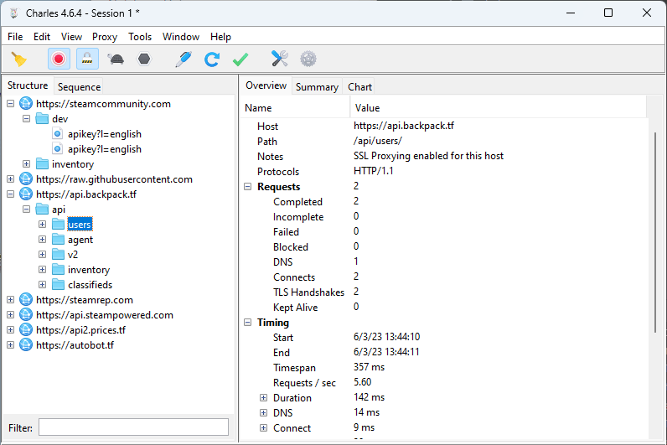The height and width of the screenshot is (445, 667).
Task: Open the Help menu
Action: 220,37
